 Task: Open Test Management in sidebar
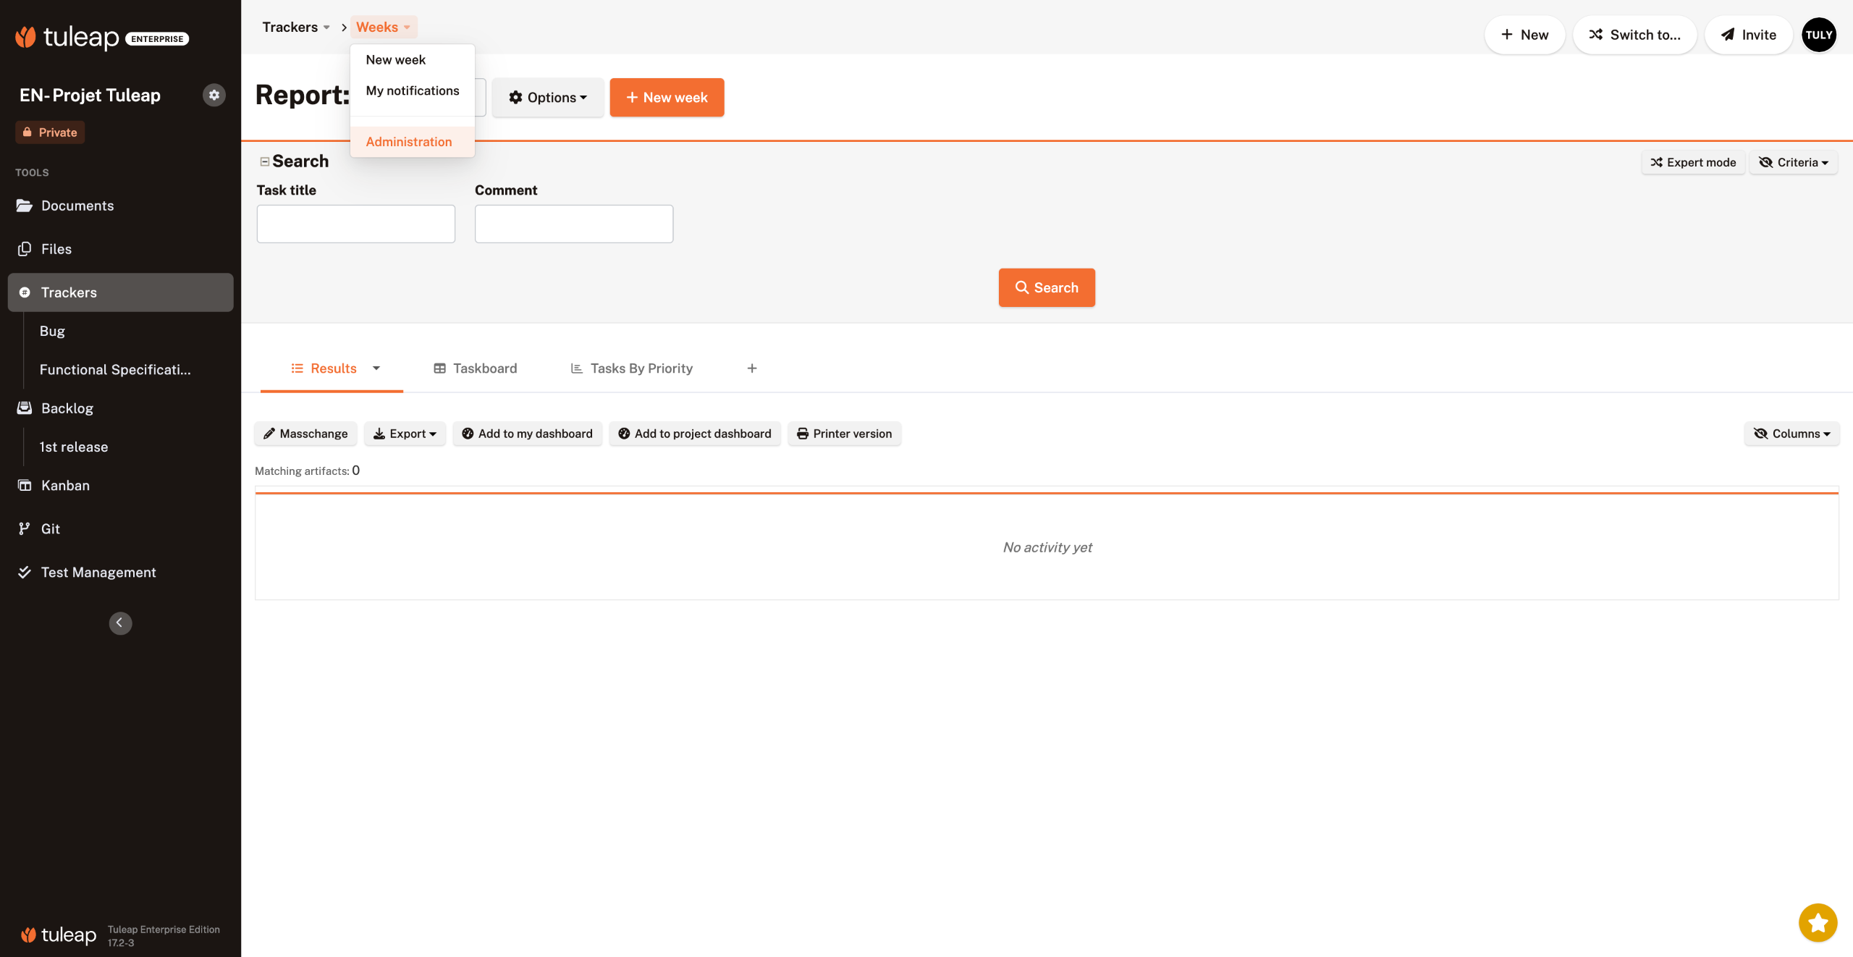(x=98, y=572)
